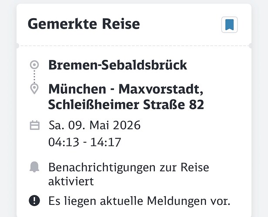268x217 pixels.
Task: Click the date Sa. 09. Mai 2026
Action: 94,126
